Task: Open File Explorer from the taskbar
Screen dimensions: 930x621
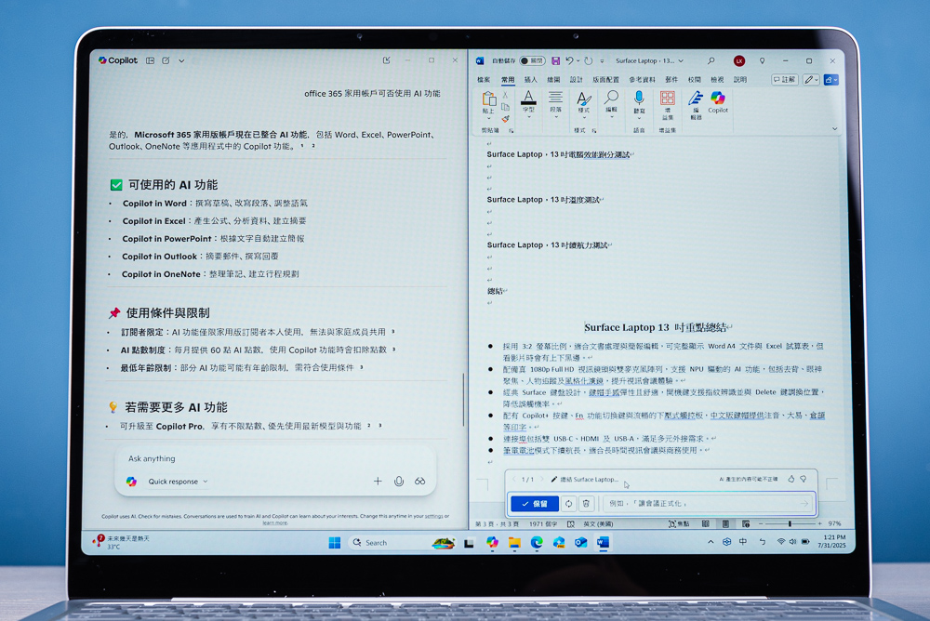Action: tap(514, 543)
